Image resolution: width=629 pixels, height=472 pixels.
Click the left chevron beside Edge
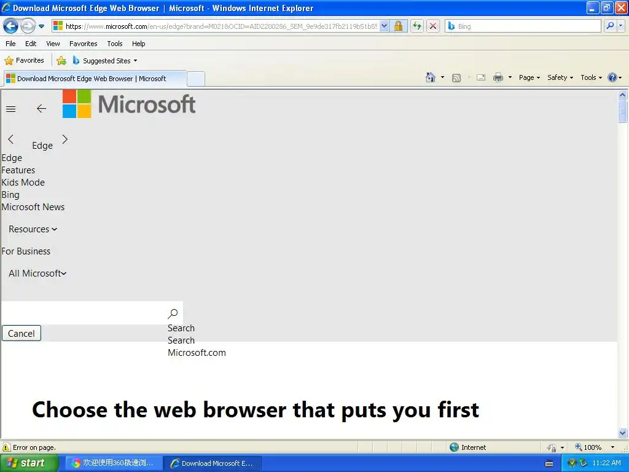point(11,140)
